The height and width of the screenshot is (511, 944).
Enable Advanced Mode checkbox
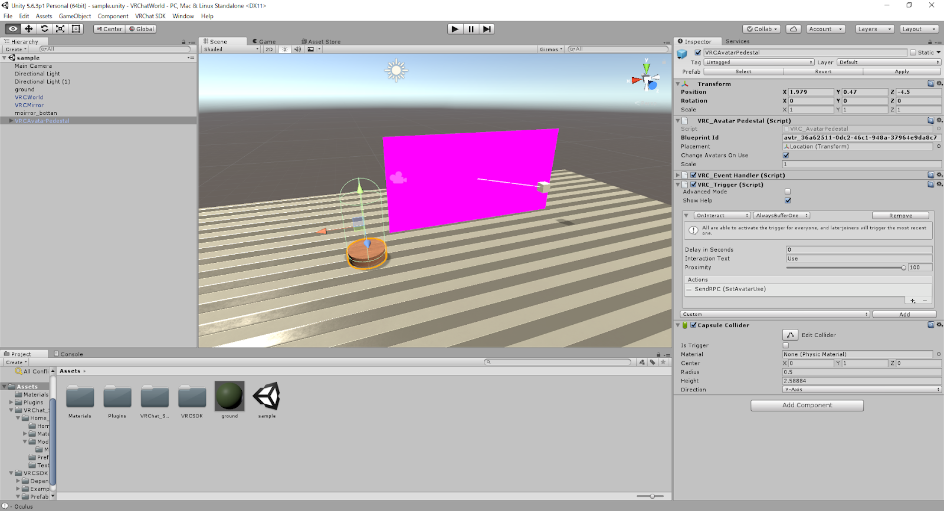pos(788,192)
